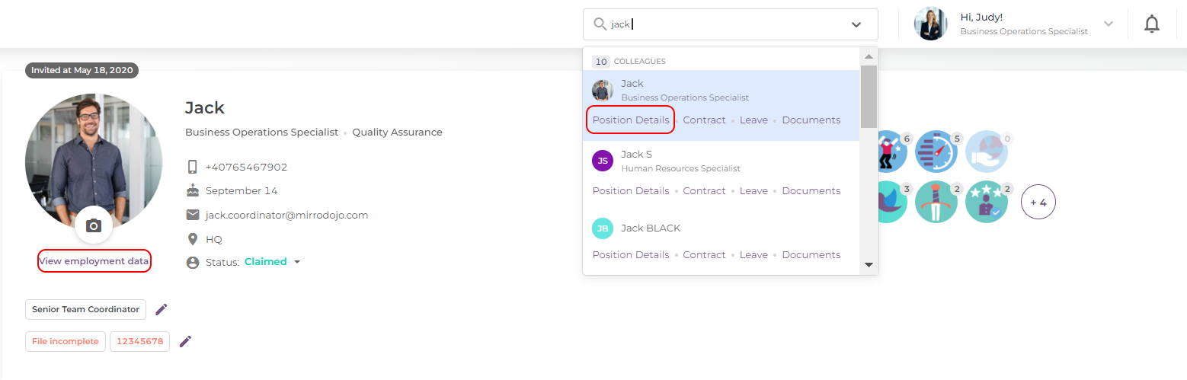
Task: Click into the search field containing jack
Action: [730, 24]
